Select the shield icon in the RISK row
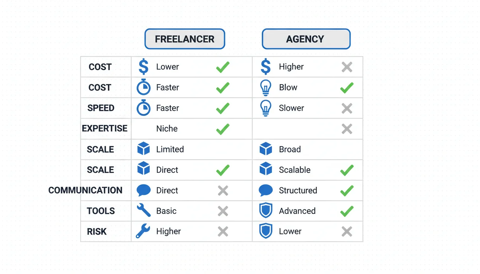Viewport: 480px width, 274px height. click(x=265, y=231)
